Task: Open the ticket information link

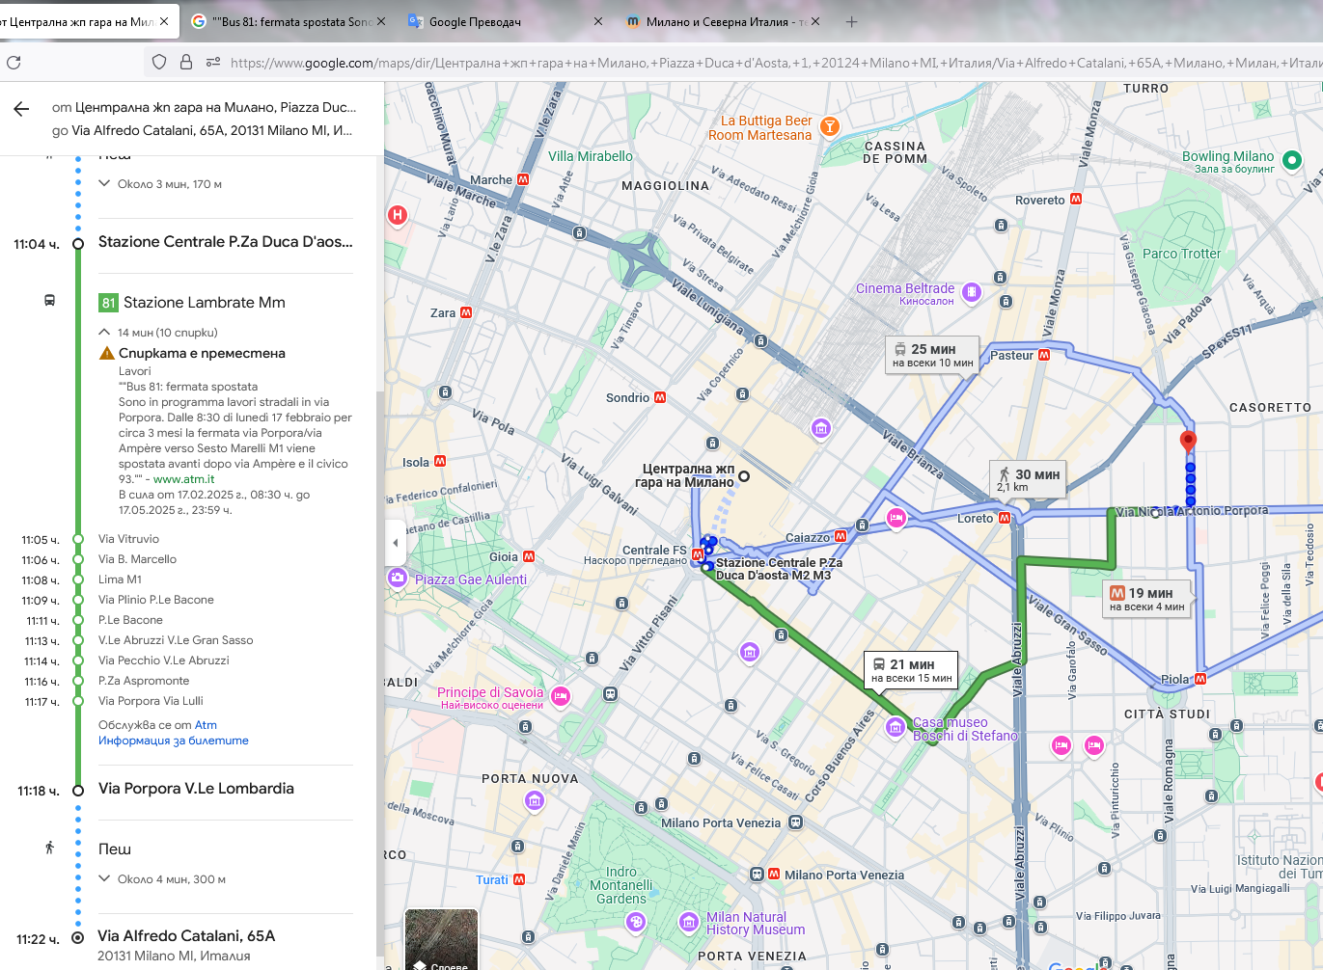Action: 174,741
